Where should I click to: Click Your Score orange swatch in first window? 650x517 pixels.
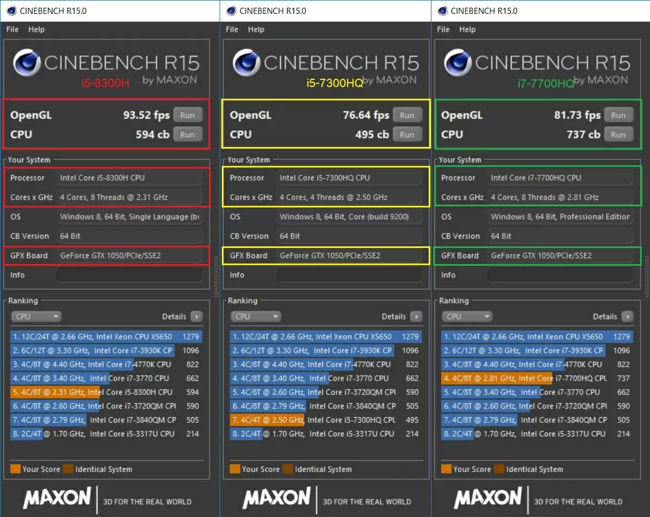[16, 469]
